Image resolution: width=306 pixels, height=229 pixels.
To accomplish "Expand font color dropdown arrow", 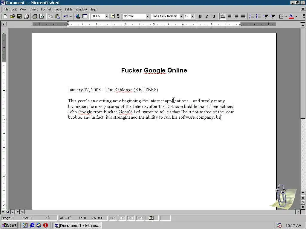I will pyautogui.click(x=296, y=16).
